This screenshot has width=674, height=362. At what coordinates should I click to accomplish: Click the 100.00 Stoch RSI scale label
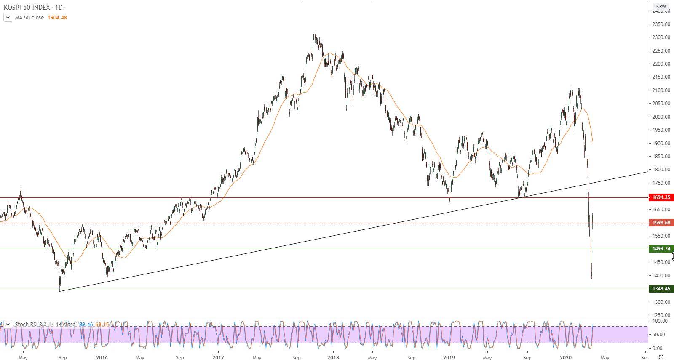[660, 321]
